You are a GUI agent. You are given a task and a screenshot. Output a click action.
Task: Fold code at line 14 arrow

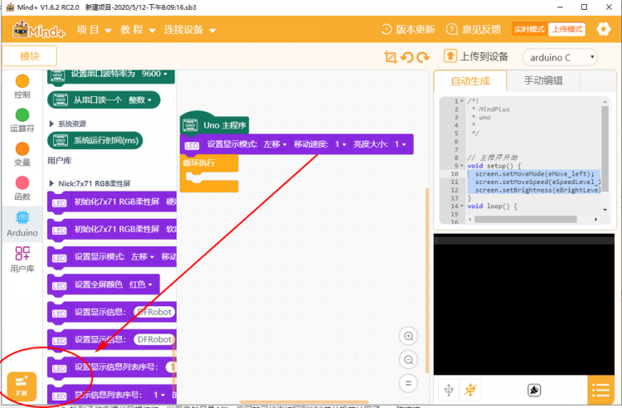462,206
